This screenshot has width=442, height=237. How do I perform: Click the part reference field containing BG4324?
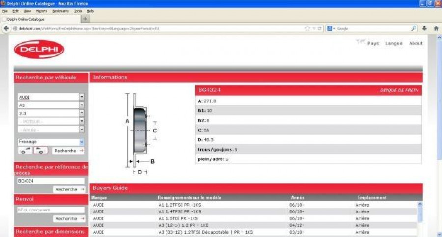coord(51,181)
